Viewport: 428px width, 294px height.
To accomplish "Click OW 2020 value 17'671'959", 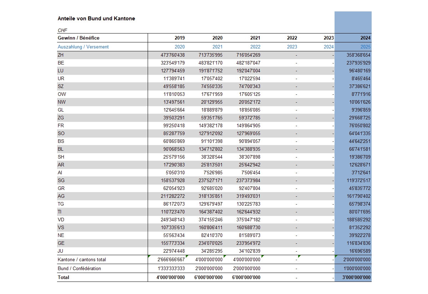I will pyautogui.click(x=212, y=94).
